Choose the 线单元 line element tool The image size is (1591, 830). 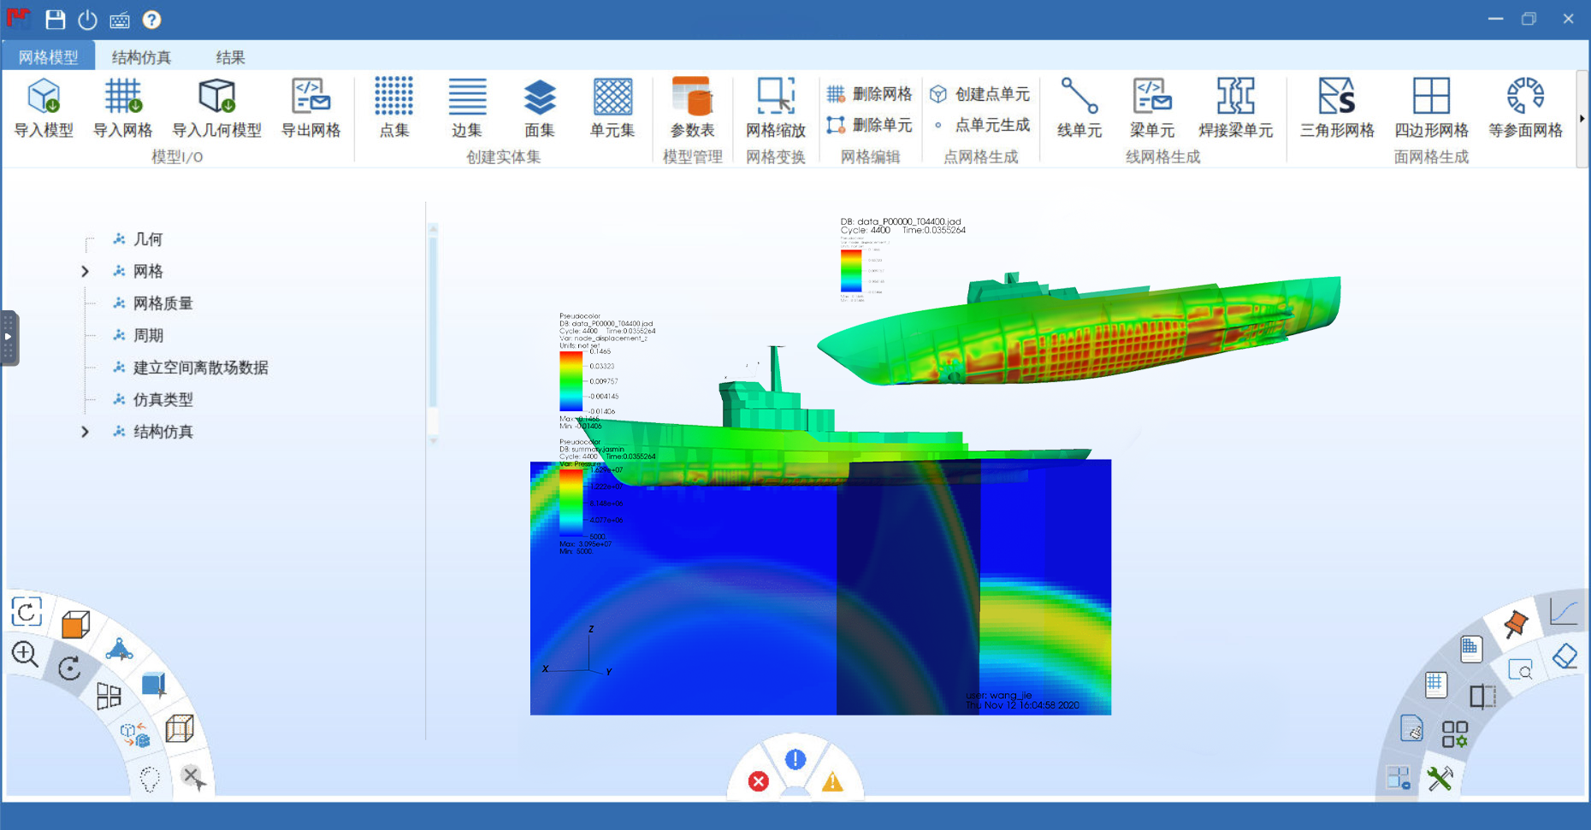tap(1079, 107)
